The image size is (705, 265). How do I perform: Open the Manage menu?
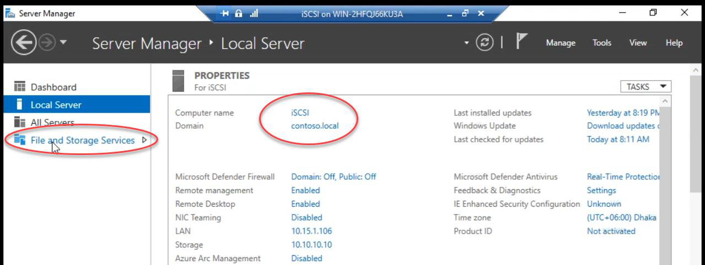pyautogui.click(x=561, y=43)
